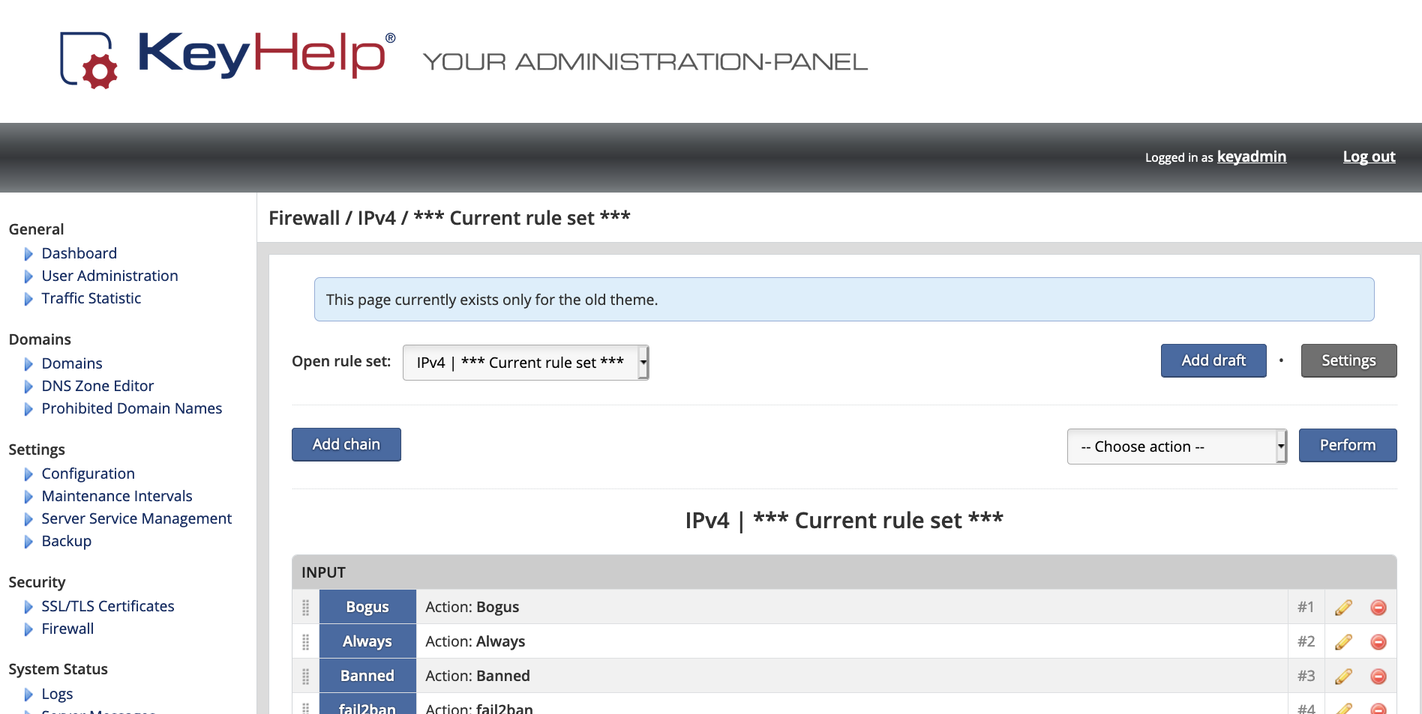Open firewall Settings button
1422x714 pixels.
point(1348,360)
